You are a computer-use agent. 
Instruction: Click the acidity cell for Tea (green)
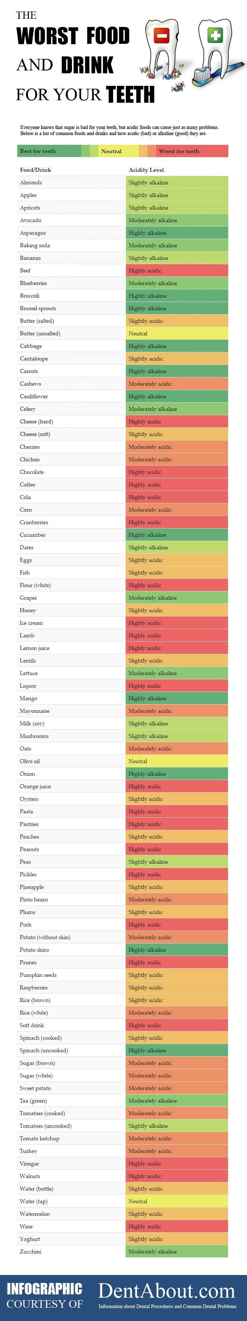click(177, 1101)
